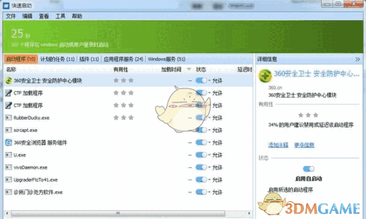Sort by 状态 column header
The image size is (366, 219).
(201, 69)
